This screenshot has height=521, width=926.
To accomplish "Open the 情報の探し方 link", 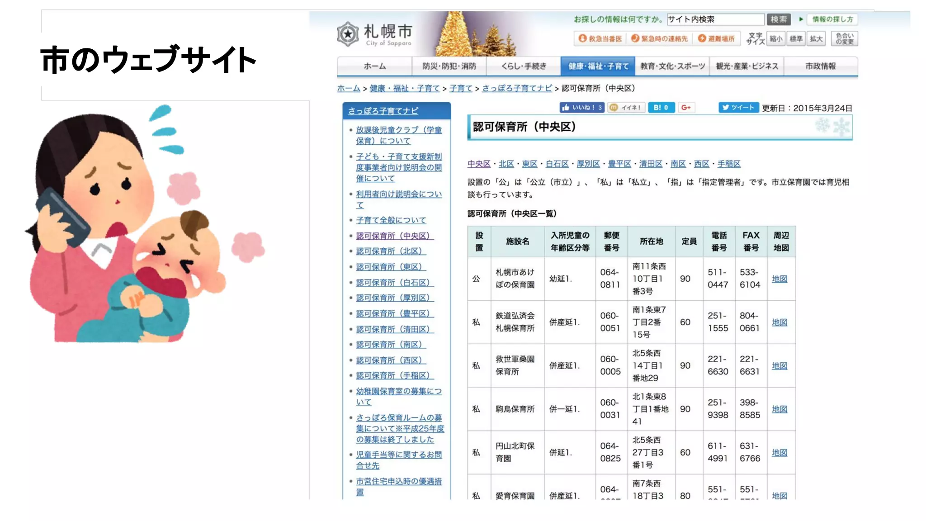I will [832, 19].
